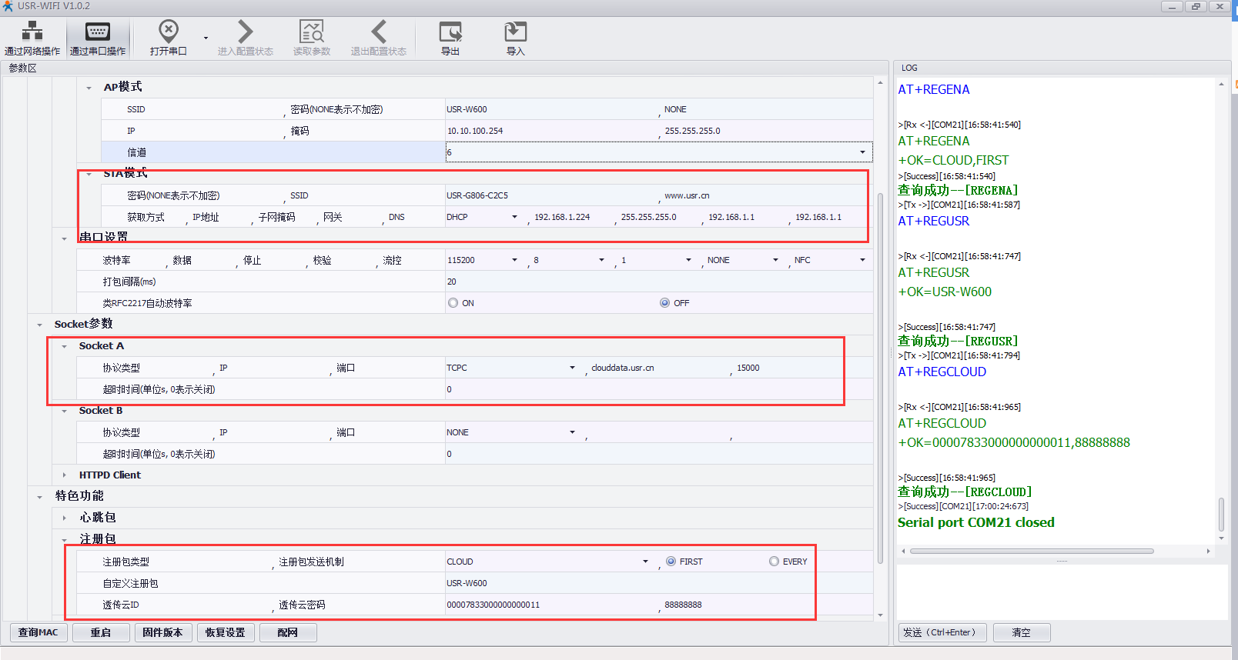Click the LOG panel horizontal scrollbar
This screenshot has height=660, width=1238.
(1032, 551)
